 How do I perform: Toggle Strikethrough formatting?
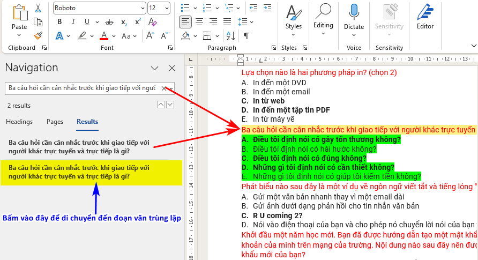point(109,22)
